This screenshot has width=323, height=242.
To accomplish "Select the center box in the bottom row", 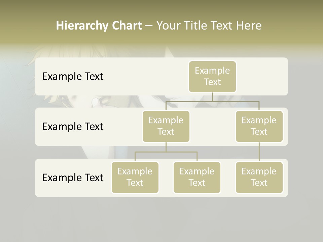I will click(x=197, y=177).
